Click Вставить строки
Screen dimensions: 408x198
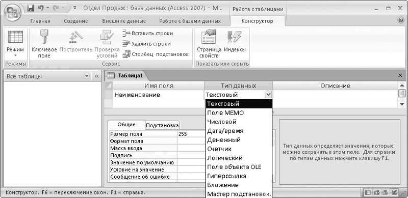coord(148,33)
